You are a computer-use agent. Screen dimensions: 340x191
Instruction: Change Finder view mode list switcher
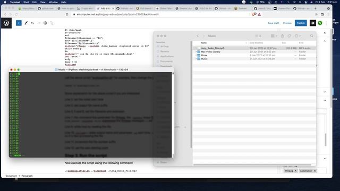(x=258, y=36)
